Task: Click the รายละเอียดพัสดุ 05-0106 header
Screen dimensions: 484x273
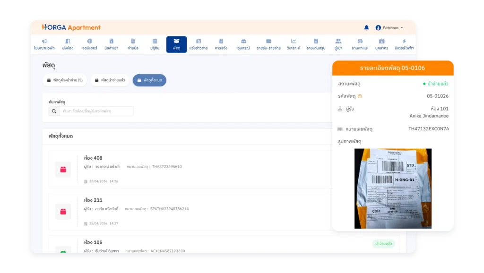Action: click(393, 68)
